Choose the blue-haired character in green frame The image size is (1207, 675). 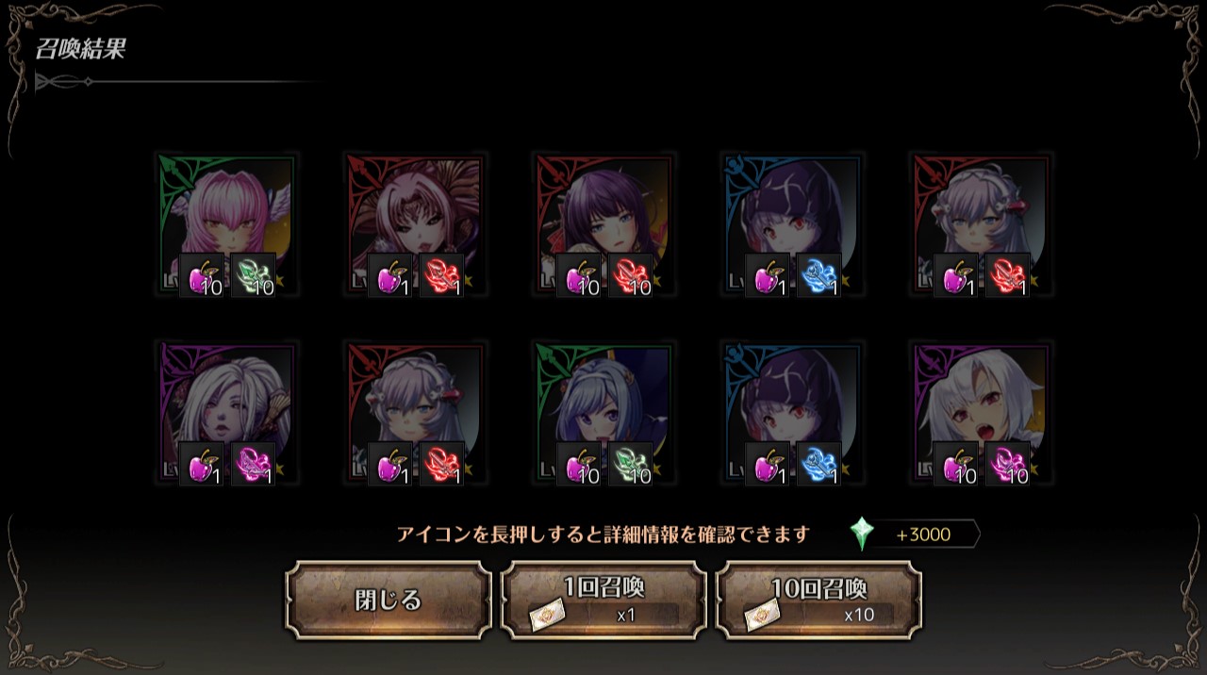(x=603, y=415)
